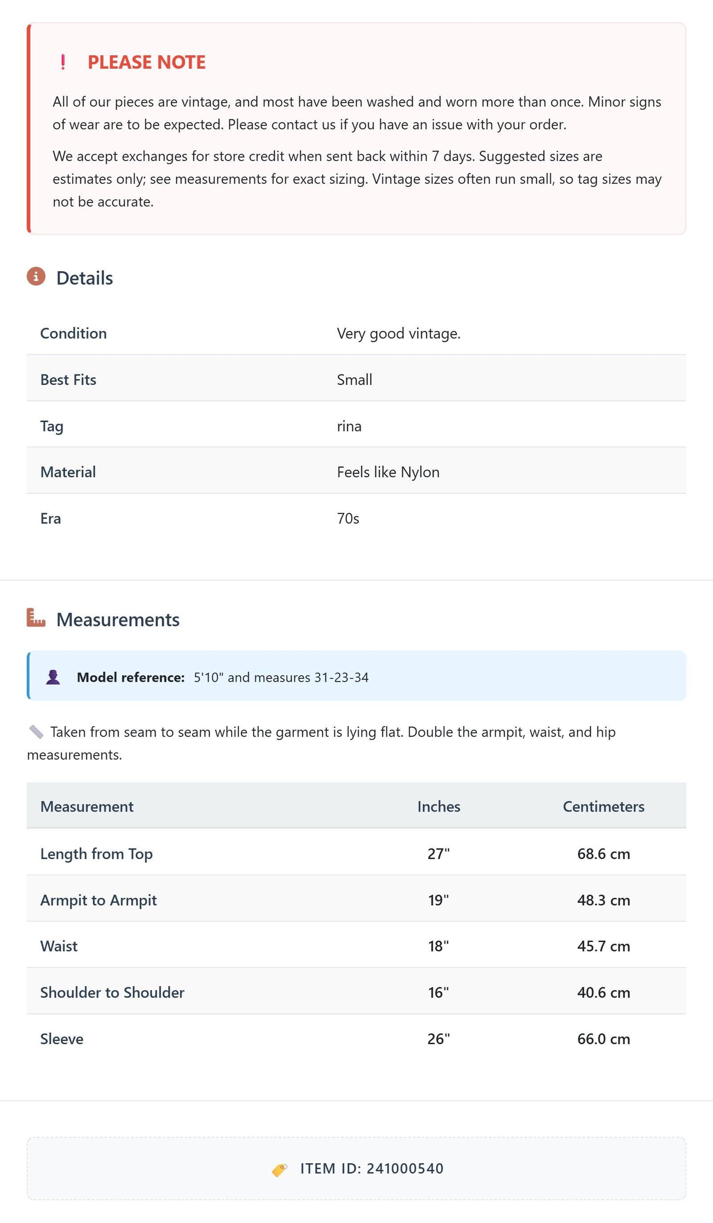The width and height of the screenshot is (713, 1223).
Task: Click the Details section heading
Action: 84,278
